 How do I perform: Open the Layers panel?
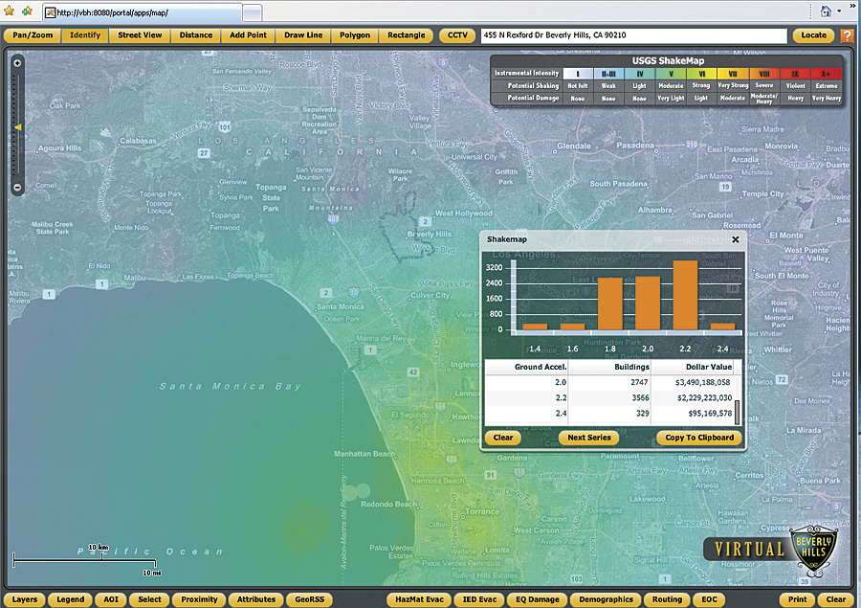[25, 599]
